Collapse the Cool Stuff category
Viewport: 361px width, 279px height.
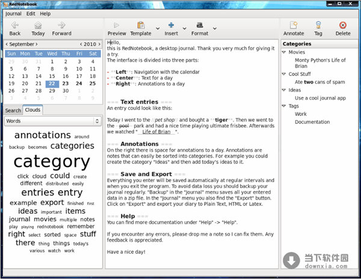pos(284,74)
